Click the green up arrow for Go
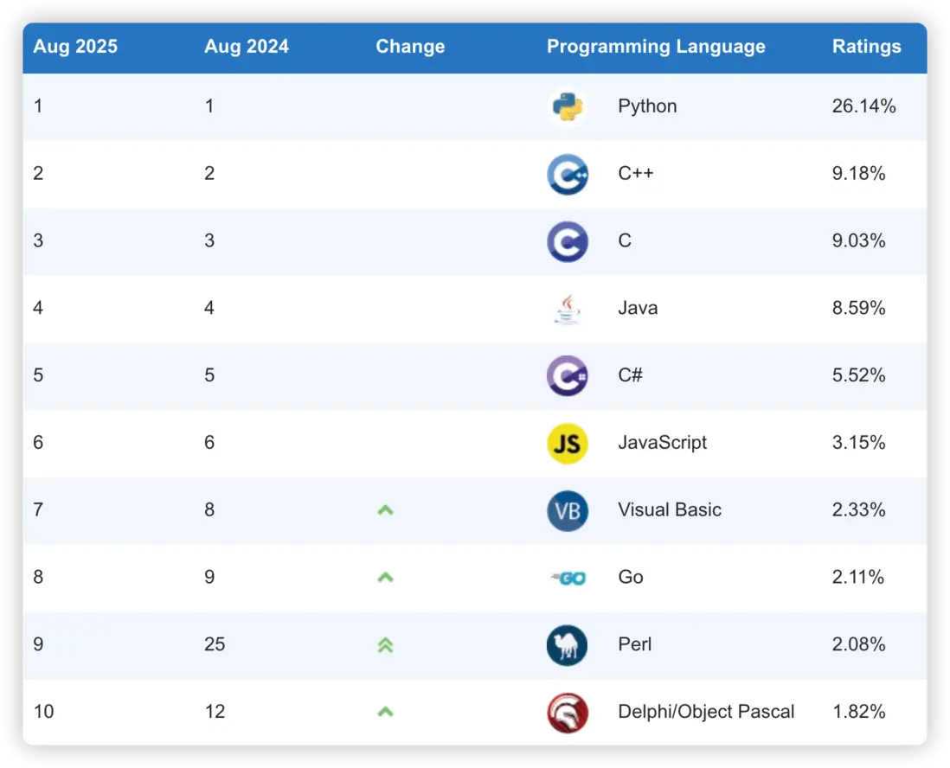The image size is (950, 768). point(386,578)
